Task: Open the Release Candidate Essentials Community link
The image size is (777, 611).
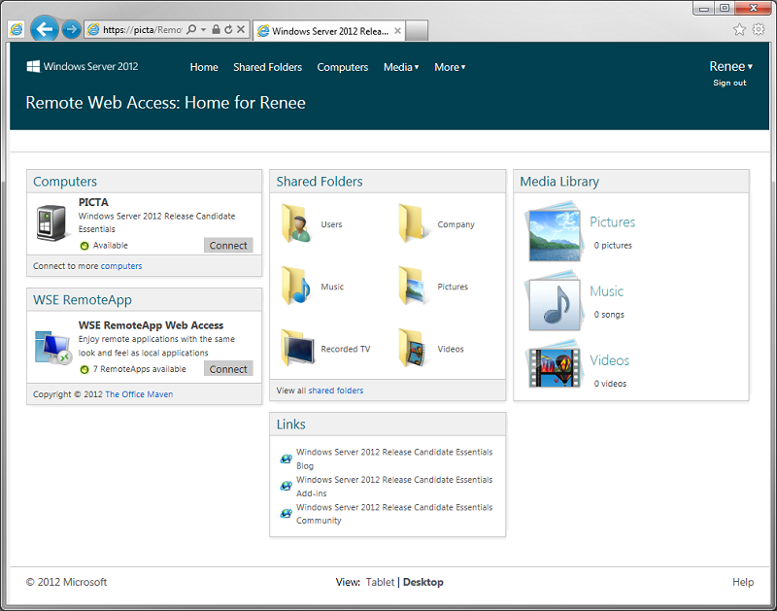Action: [394, 514]
